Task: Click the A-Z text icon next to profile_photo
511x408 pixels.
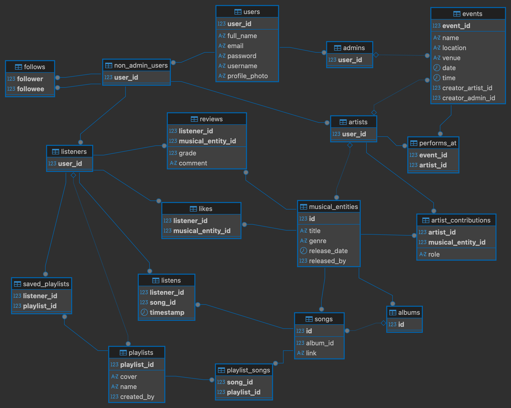Action: pos(222,76)
